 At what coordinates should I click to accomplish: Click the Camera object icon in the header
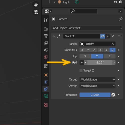click(x=53, y=19)
